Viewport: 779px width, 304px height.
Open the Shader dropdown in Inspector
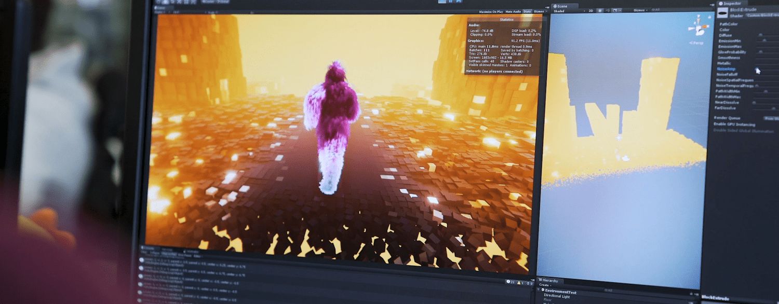762,16
